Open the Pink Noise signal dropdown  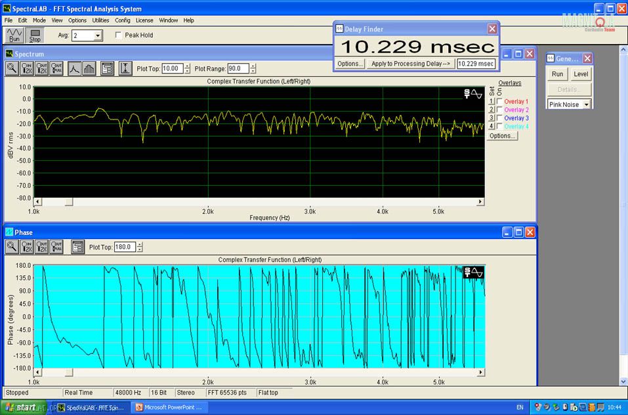[587, 104]
